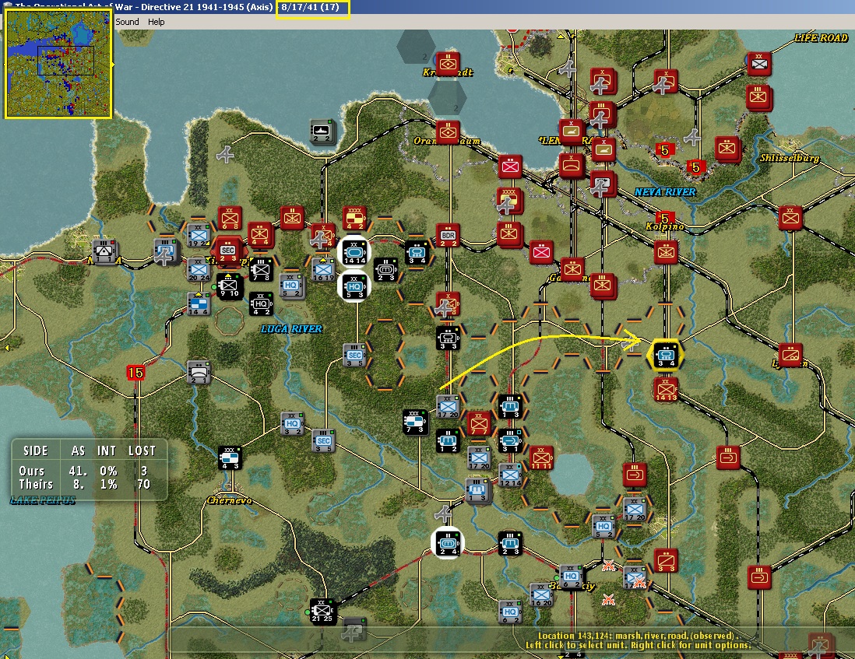Select the red unit 3 3
The height and width of the screenshot is (659, 855).
[x=666, y=560]
